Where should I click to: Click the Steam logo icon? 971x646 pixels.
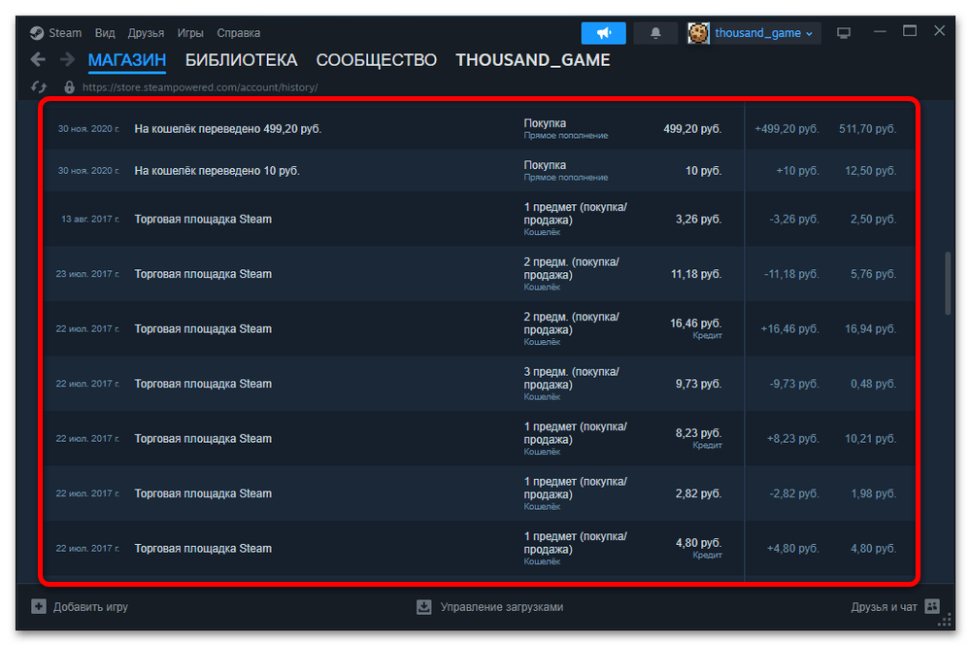[x=36, y=33]
